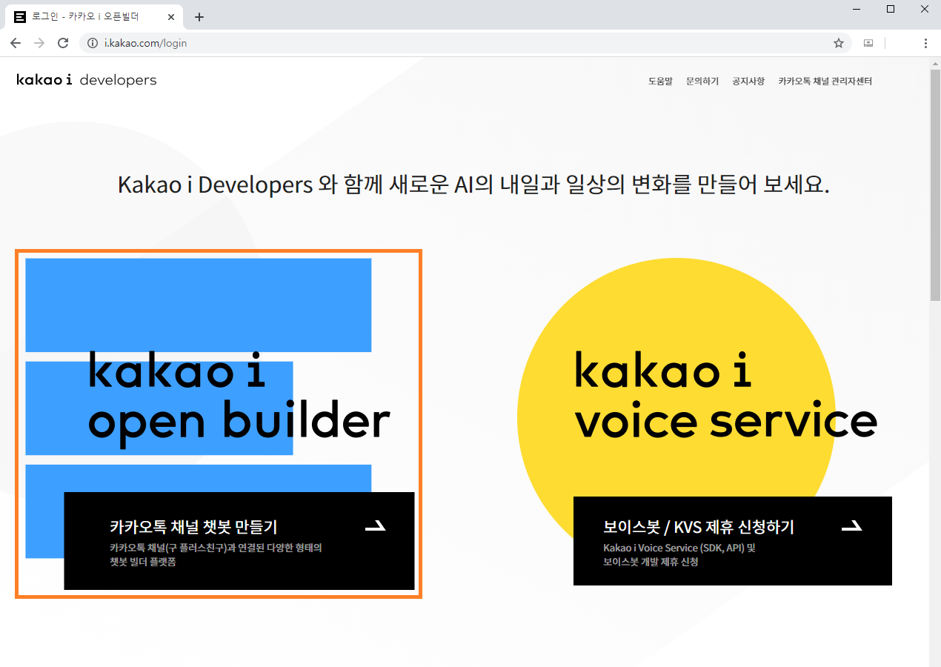This screenshot has width=941, height=667.
Task: Click the site information icon in the address bar
Action: 93,43
